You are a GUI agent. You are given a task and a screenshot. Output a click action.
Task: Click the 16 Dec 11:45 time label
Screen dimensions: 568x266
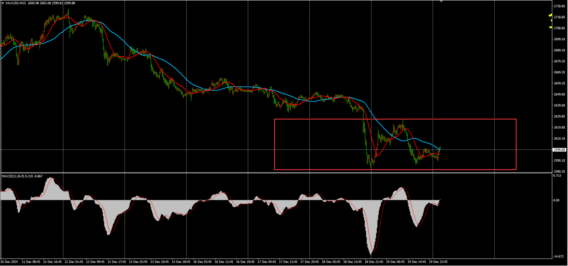224,262
